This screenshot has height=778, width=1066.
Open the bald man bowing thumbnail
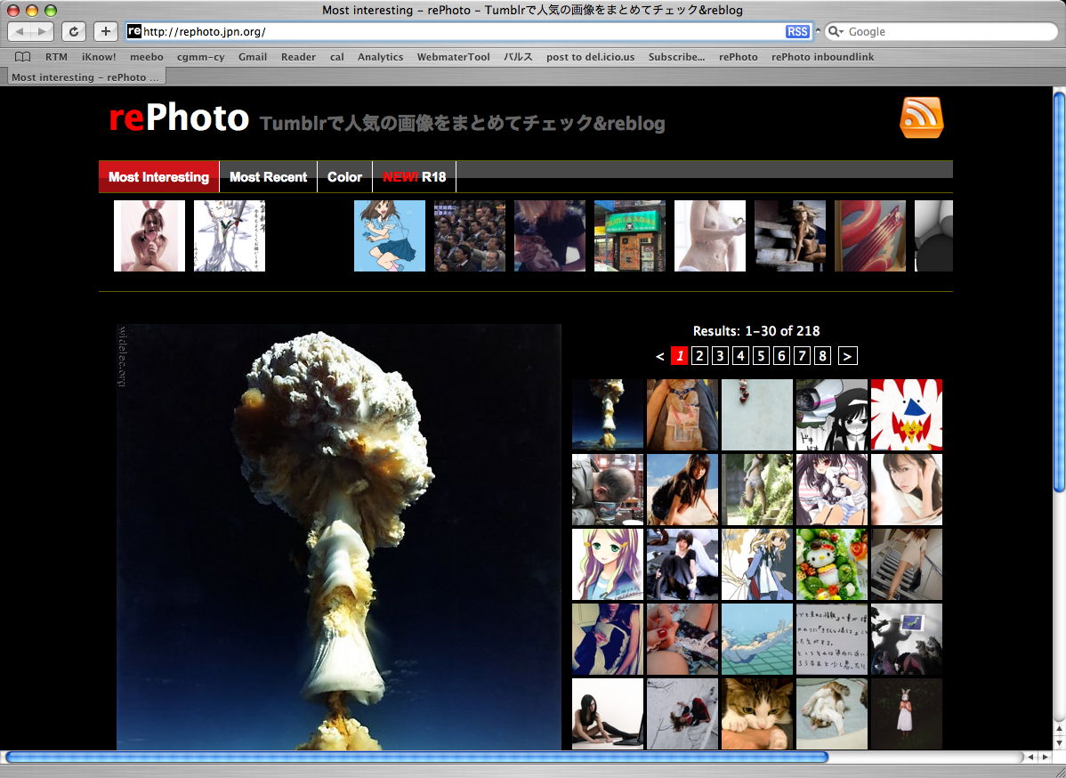tap(608, 490)
